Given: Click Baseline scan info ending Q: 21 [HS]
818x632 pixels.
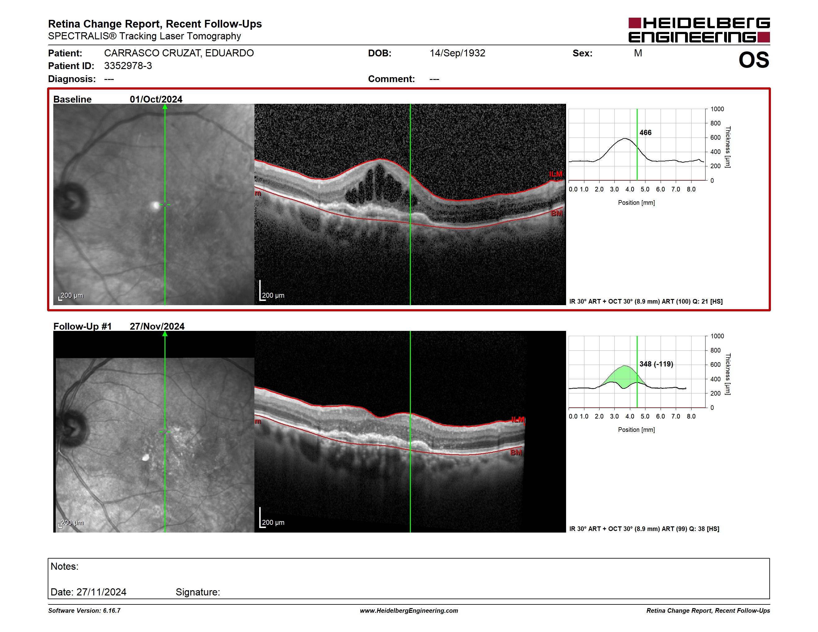Looking at the screenshot, I should [646, 301].
